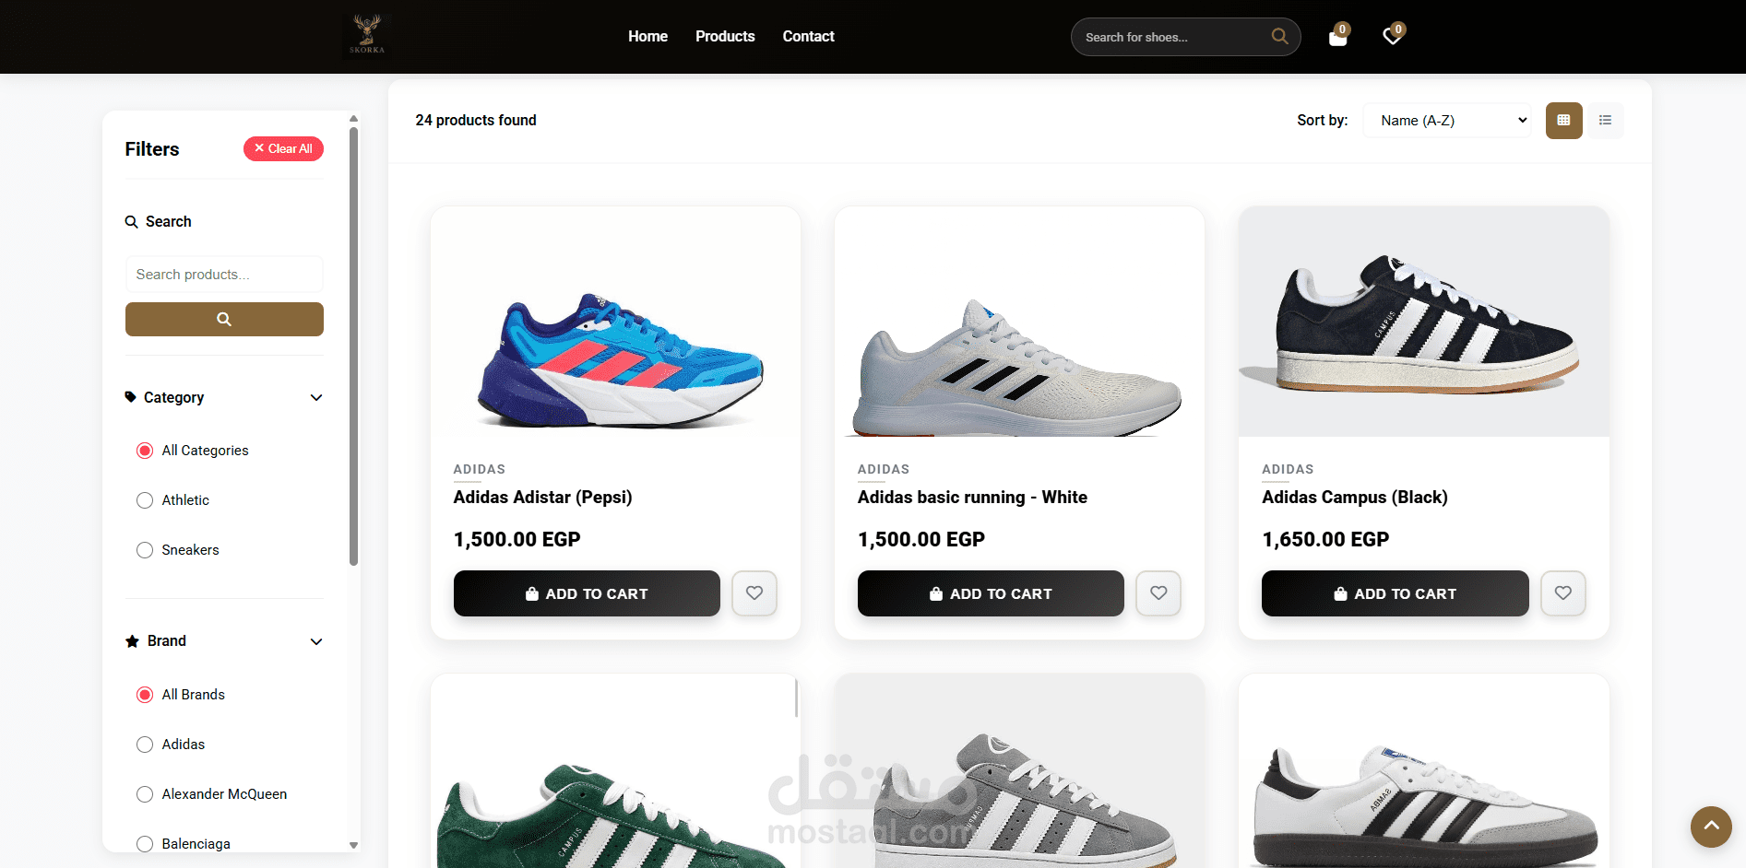This screenshot has height=868, width=1746.
Task: Select the Sneakers category radio
Action: 145,550
